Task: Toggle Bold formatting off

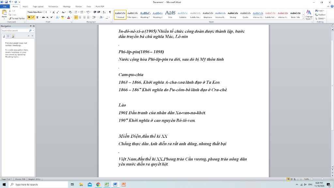Action: point(29,17)
